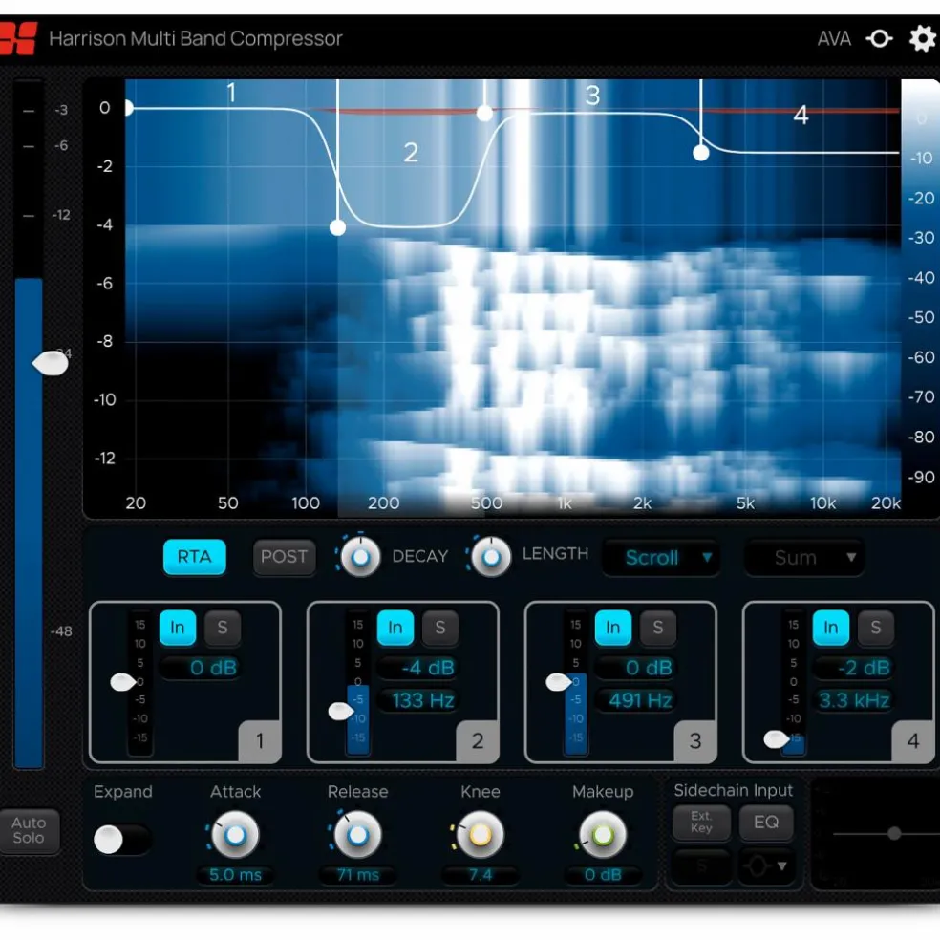
Task: Click the dimmed sidechain S button
Action: 701,866
